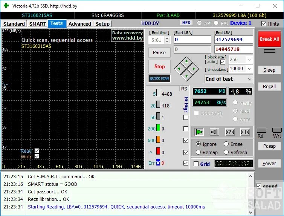Enable logging for 50 ms blocks
This screenshot has width=284, height=216.
pos(186,117)
